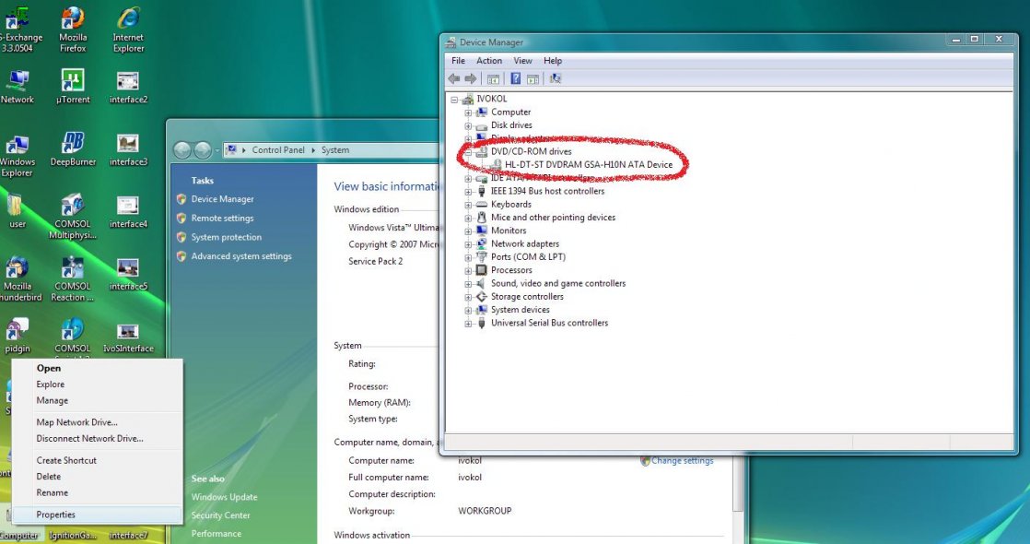Choose Properties from the context menu

56,514
